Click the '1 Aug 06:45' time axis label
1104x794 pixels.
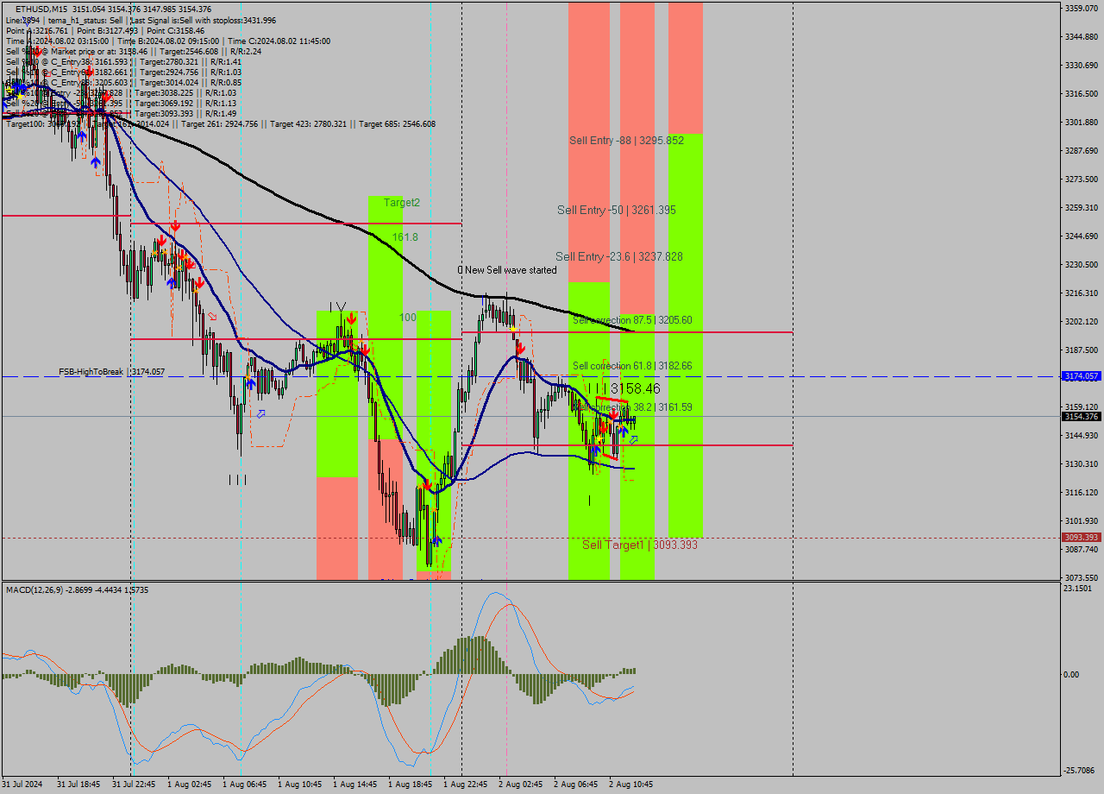[244, 785]
